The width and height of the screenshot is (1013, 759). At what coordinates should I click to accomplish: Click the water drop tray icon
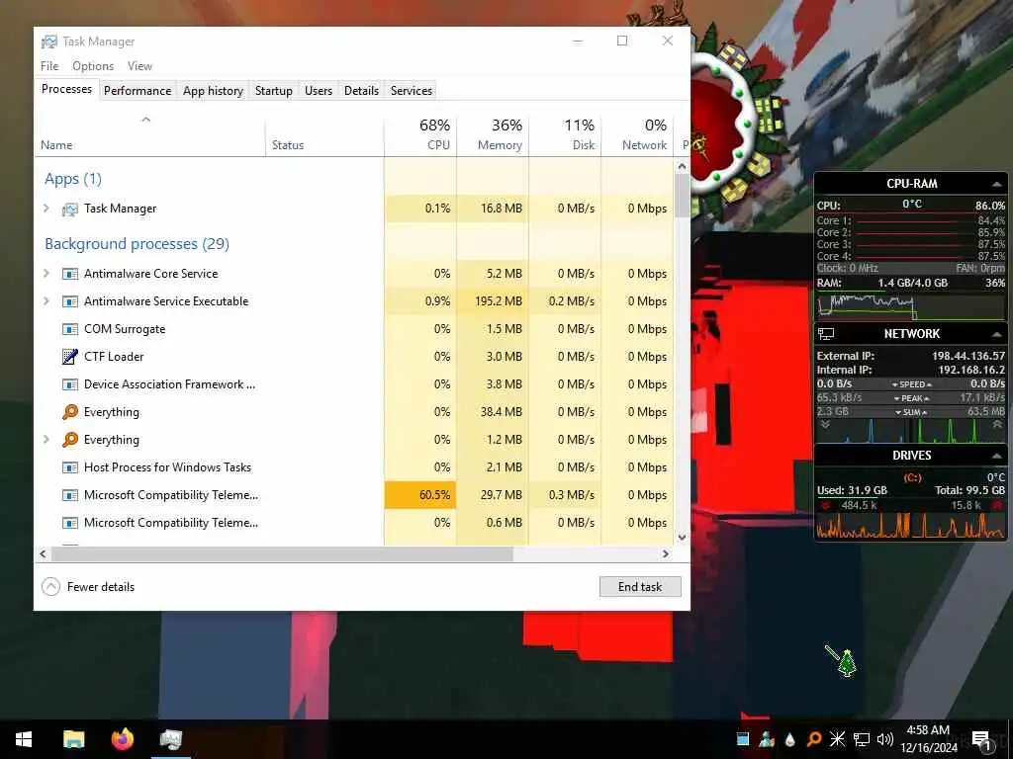click(x=790, y=739)
